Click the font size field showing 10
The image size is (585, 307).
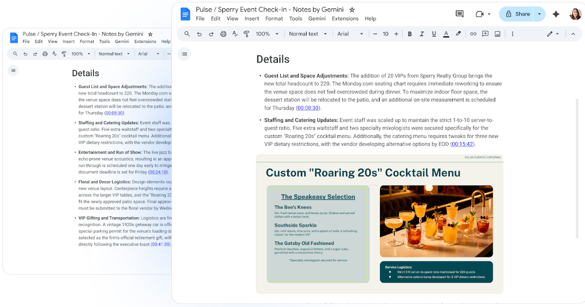pos(386,34)
